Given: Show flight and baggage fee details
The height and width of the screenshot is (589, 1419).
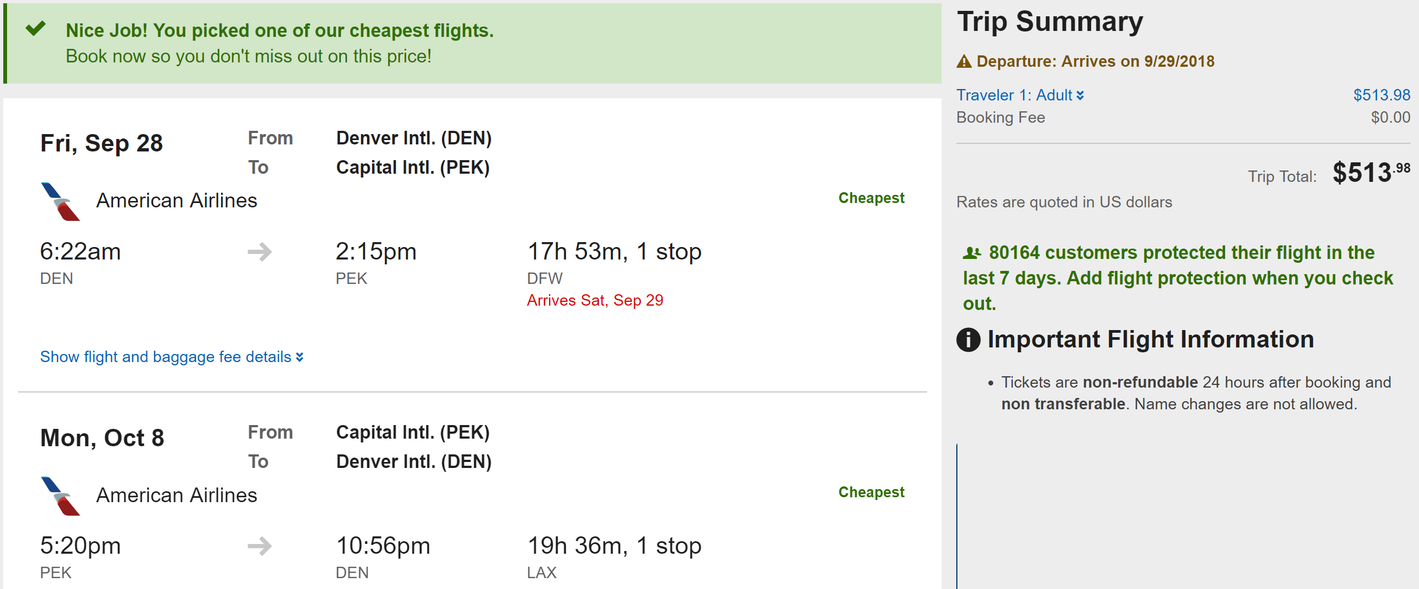Looking at the screenshot, I should point(171,357).
